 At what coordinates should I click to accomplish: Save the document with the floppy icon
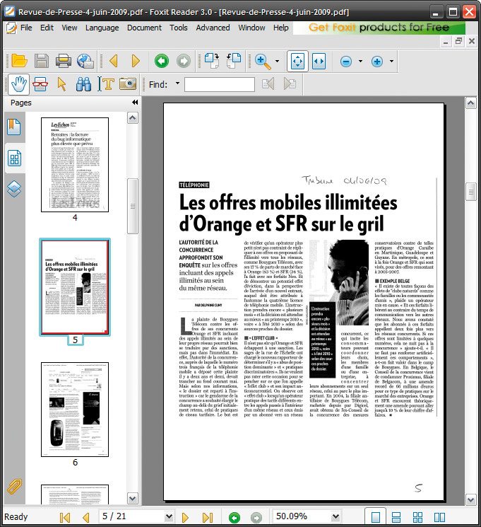pos(42,61)
